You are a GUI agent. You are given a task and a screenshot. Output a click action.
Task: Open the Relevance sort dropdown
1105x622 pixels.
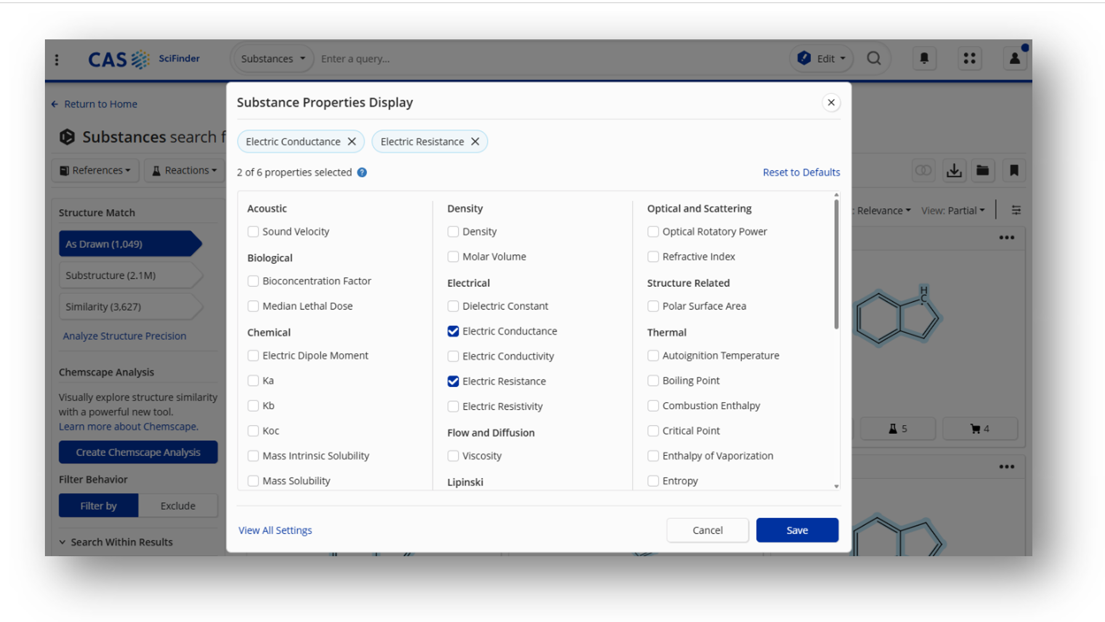click(883, 210)
